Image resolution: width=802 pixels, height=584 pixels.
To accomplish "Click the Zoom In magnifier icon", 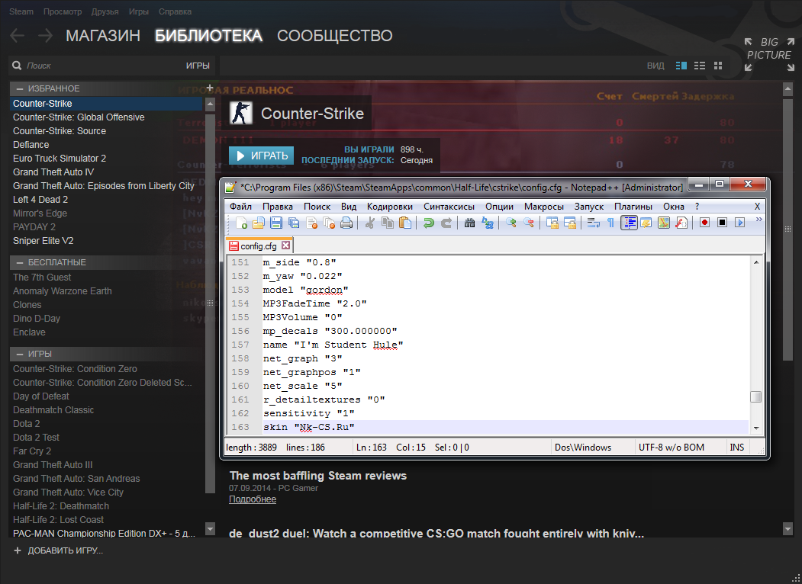I will (511, 223).
